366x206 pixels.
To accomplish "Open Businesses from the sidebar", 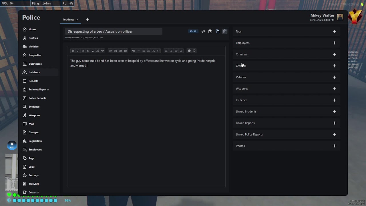I will pos(40,64).
